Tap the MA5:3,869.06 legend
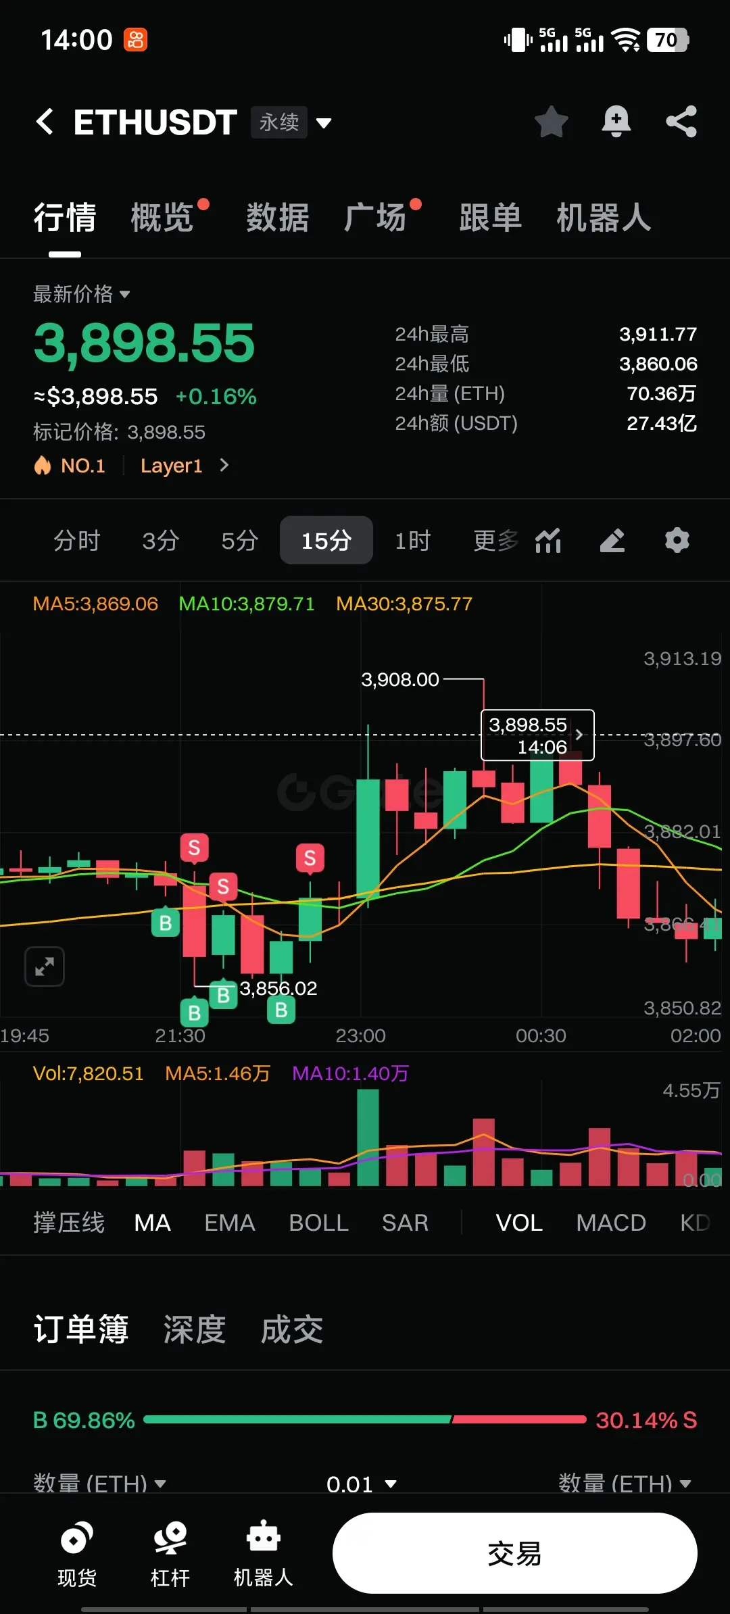This screenshot has height=1614, width=730. click(x=95, y=604)
